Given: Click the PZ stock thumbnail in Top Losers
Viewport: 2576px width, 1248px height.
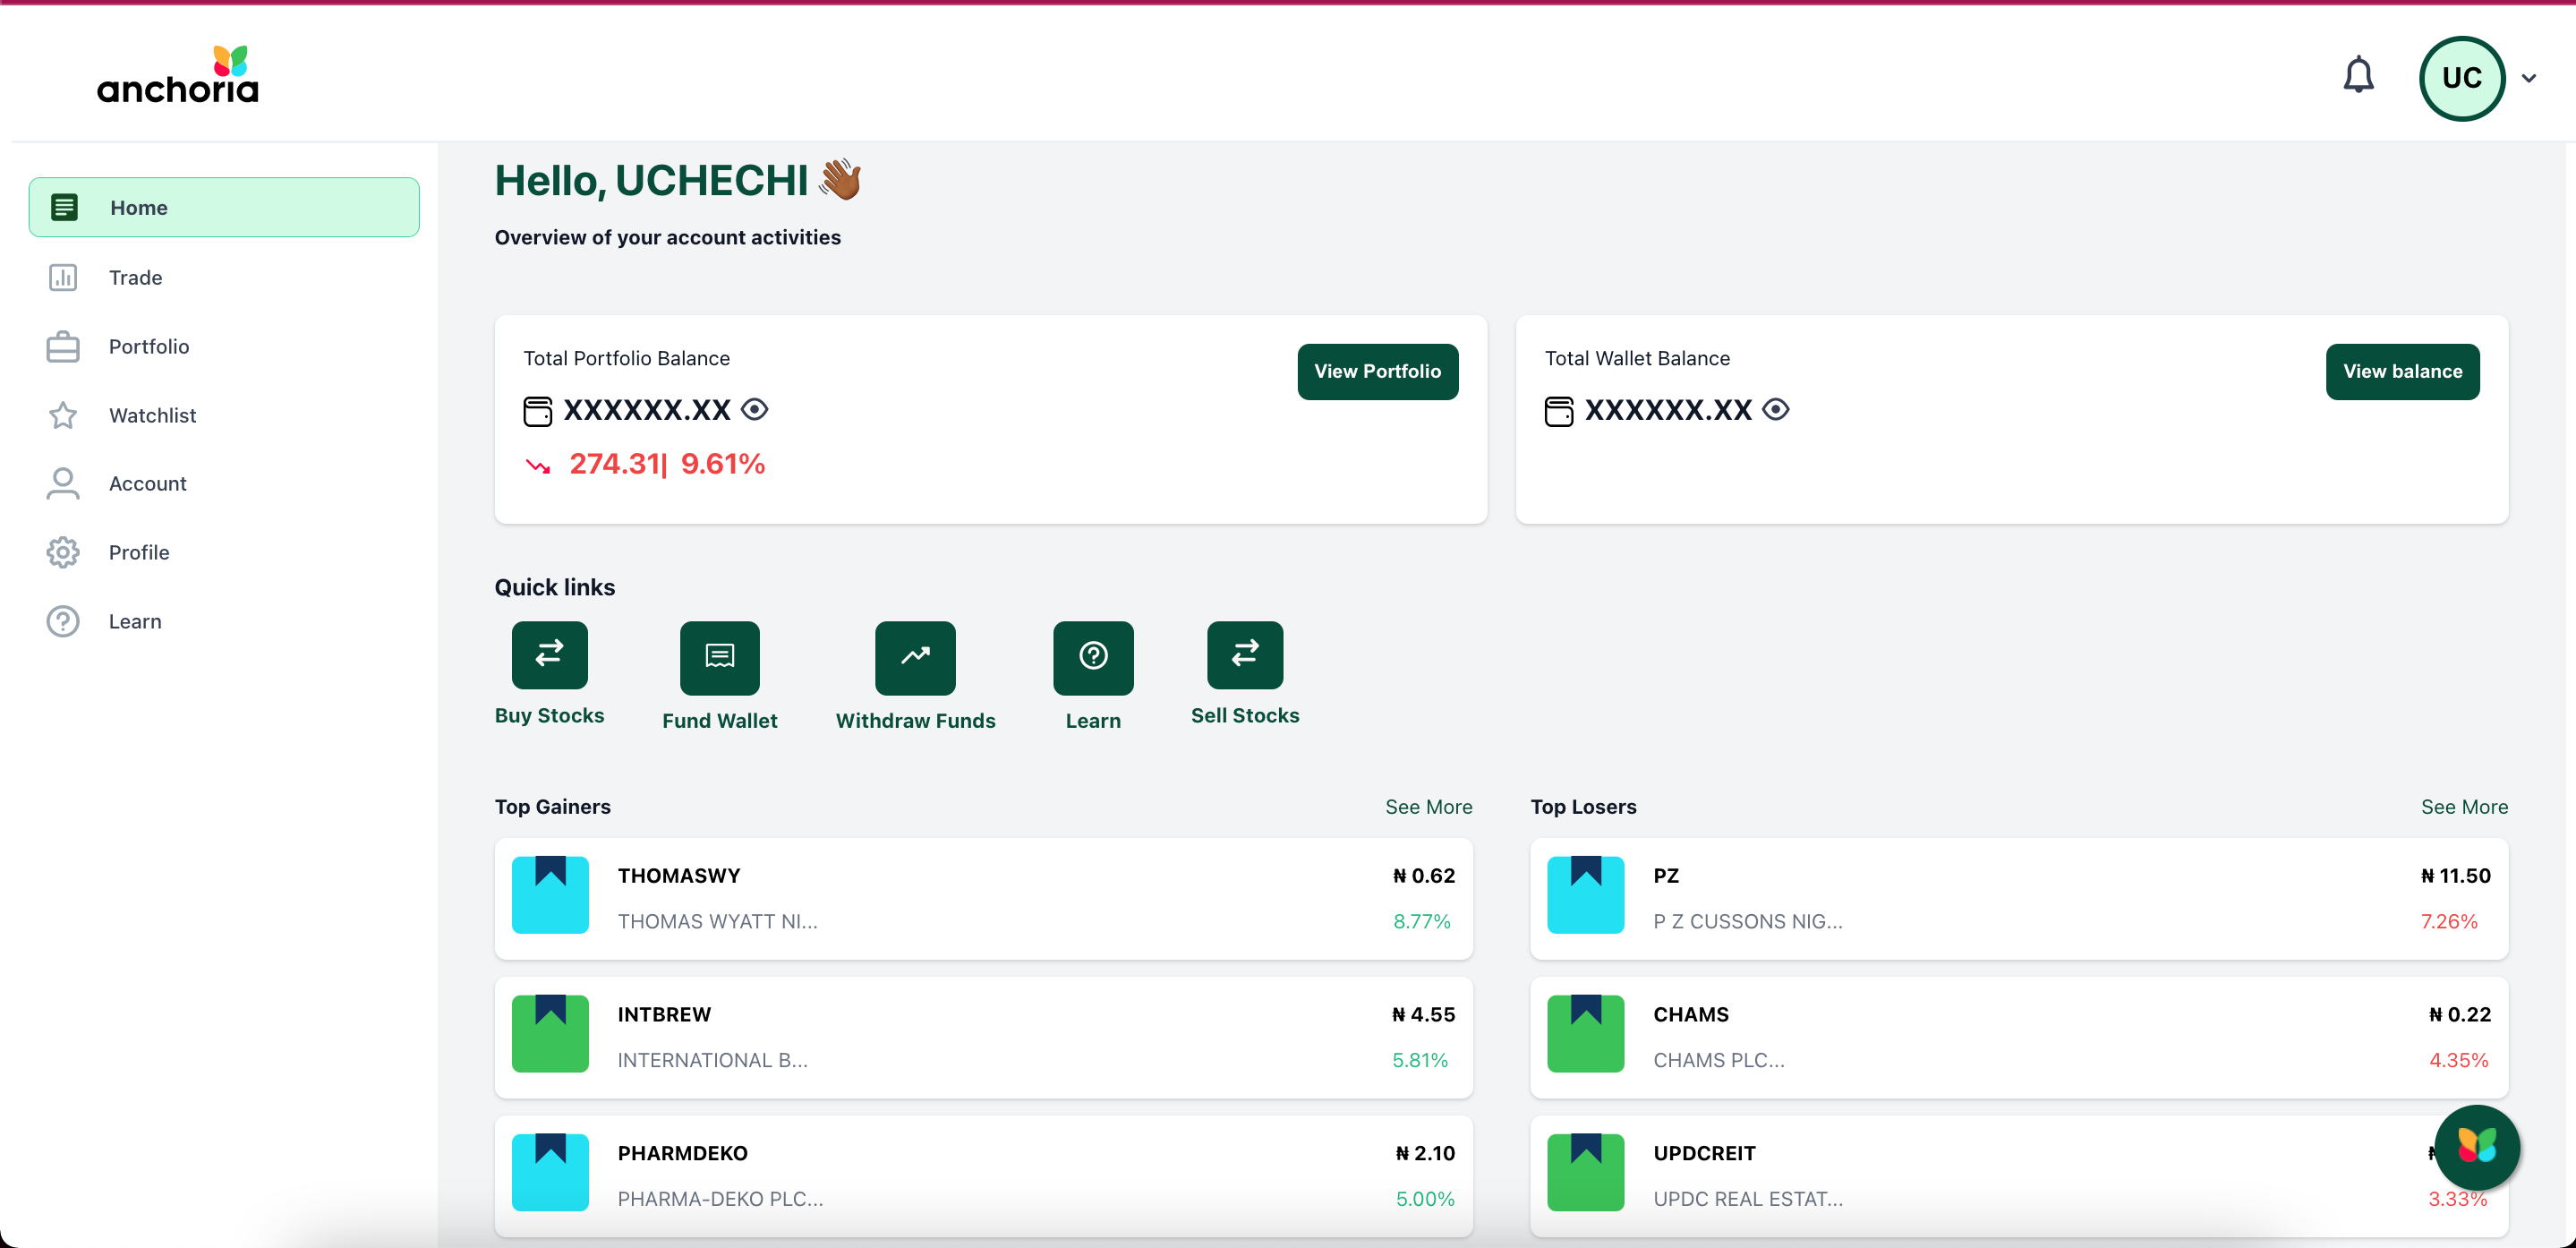Looking at the screenshot, I should (x=1585, y=895).
